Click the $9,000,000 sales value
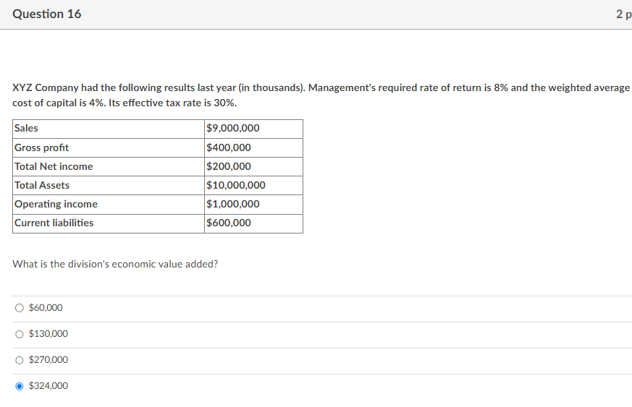The image size is (632, 407). 233,128
